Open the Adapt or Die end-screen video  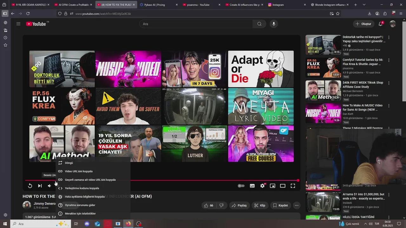(x=261, y=69)
